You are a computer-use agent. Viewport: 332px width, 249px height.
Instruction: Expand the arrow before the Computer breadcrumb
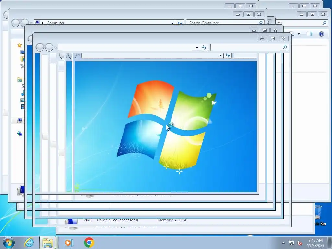[x=43, y=23]
